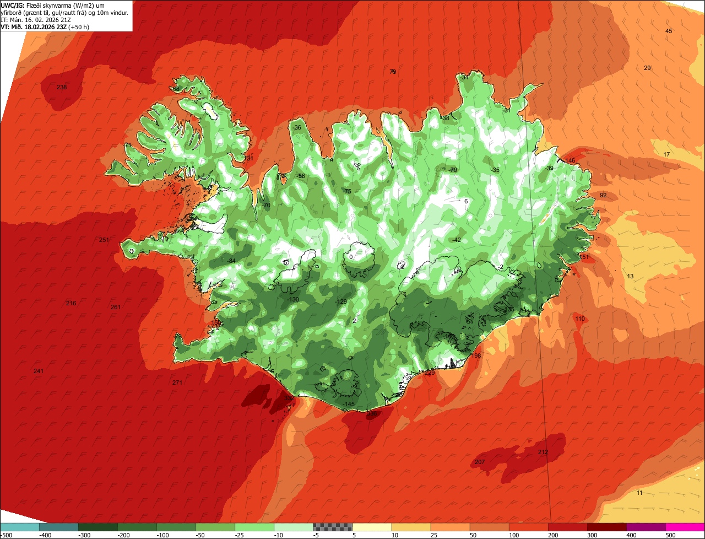Image resolution: width=705 pixels, height=539 pixels.
Task: Select the -145 value on the map
Action: [349, 405]
